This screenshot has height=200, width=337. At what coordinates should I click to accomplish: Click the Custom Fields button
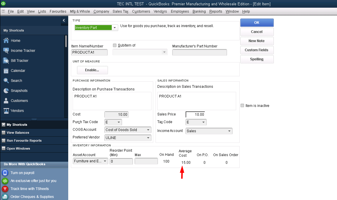point(257,50)
